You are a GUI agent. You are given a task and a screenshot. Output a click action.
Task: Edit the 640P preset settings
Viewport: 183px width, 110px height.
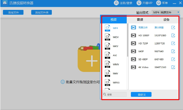[x=173, y=51]
